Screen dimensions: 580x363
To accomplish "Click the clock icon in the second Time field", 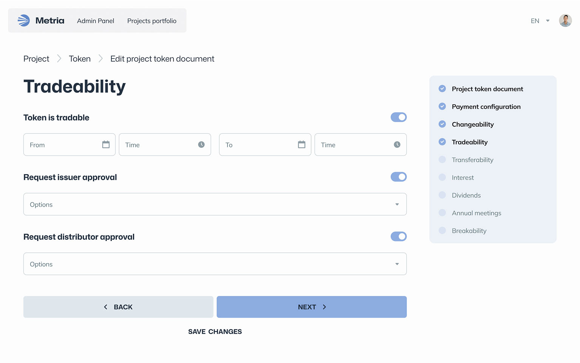I will pyautogui.click(x=397, y=145).
